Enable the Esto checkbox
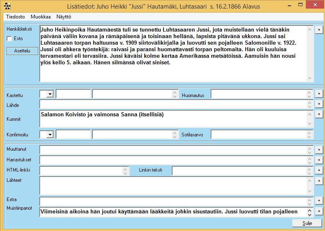The image size is (325, 231). click(9, 38)
